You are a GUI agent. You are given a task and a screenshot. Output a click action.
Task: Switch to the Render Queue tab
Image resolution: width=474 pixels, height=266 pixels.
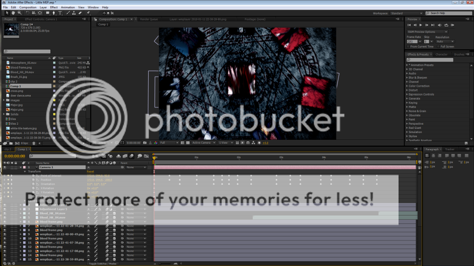[x=149, y=19]
